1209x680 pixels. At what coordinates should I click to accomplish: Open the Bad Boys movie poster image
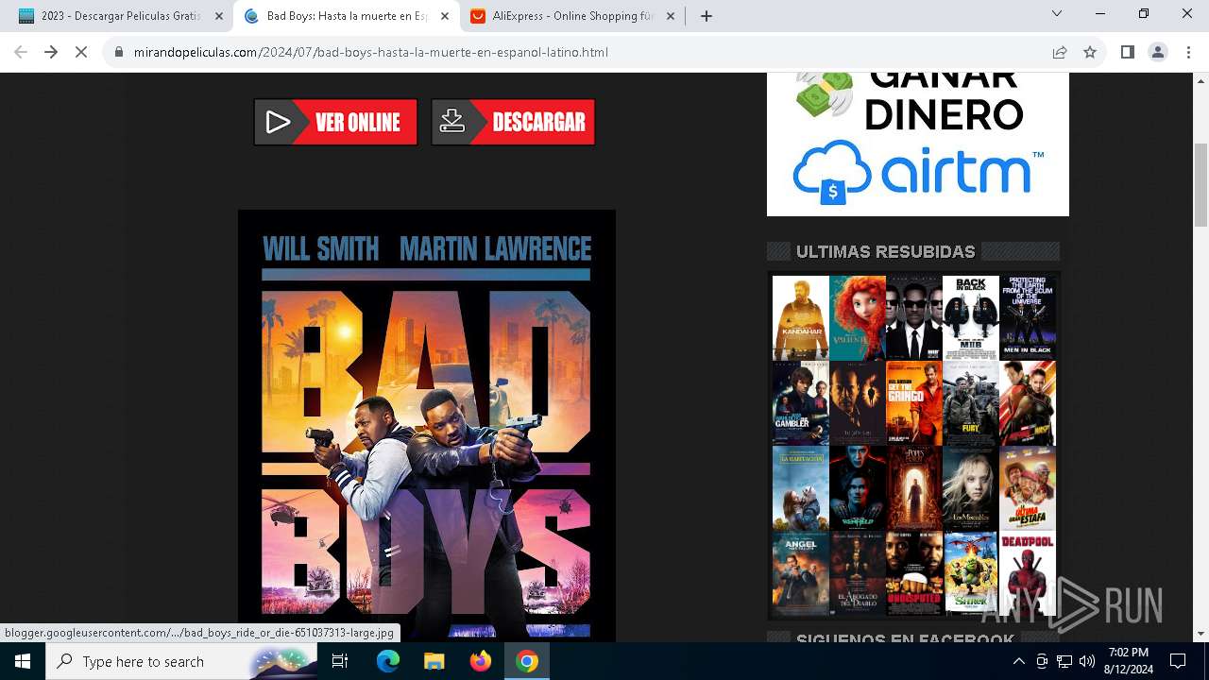pos(427,425)
